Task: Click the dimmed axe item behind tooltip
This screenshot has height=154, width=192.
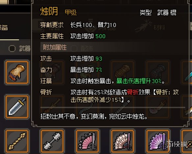Action: click(158, 107)
